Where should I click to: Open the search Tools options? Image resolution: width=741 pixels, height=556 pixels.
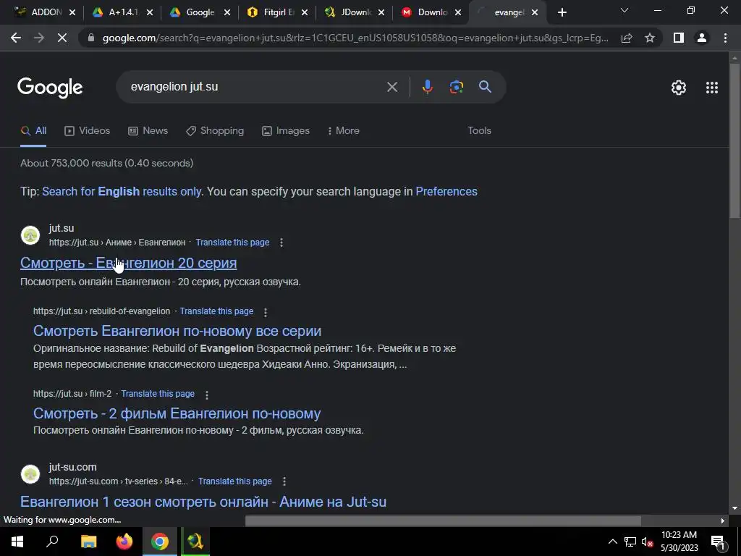coord(479,131)
